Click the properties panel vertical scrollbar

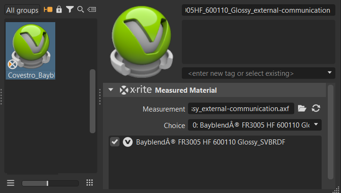(x=331, y=132)
